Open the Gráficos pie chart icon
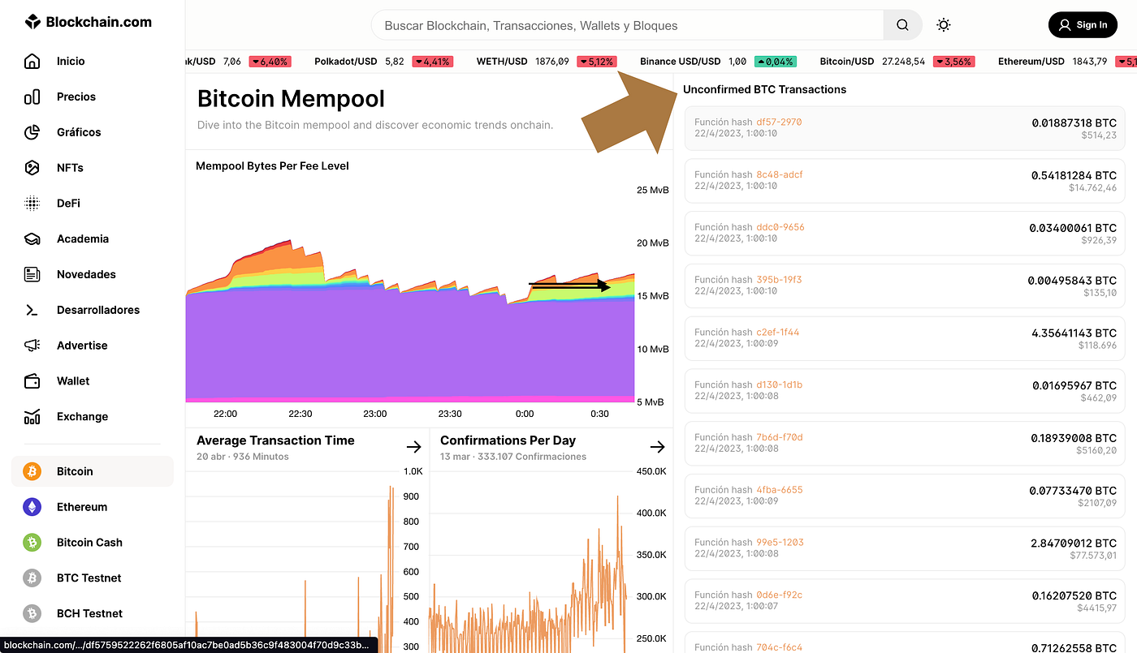The image size is (1137, 653). tap(32, 132)
